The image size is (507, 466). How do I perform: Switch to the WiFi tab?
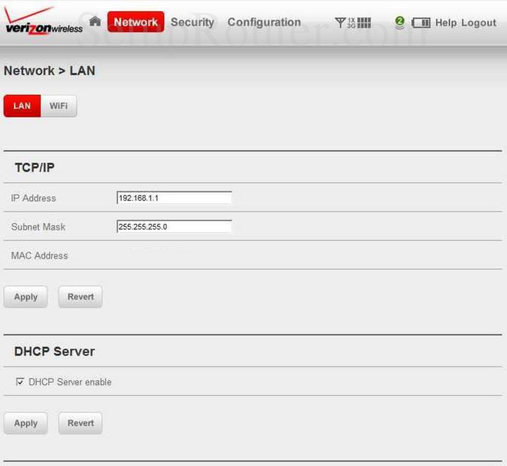tap(58, 106)
